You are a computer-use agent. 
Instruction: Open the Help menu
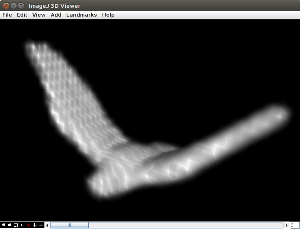pyautogui.click(x=108, y=15)
